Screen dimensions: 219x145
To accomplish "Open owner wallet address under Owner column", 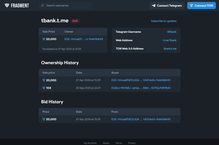I will (84, 39).
